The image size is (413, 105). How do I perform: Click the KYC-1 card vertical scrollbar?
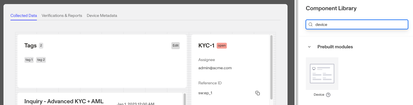point(271,67)
